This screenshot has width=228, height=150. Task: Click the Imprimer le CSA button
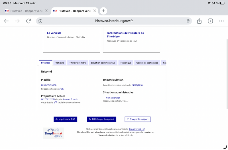(x=66, y=119)
